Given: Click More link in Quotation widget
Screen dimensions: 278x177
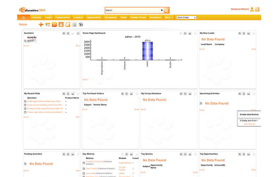Looking at the screenshot, I should tap(78, 46).
